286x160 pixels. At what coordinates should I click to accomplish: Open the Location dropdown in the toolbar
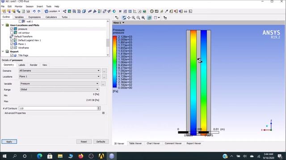(x=52, y=11)
